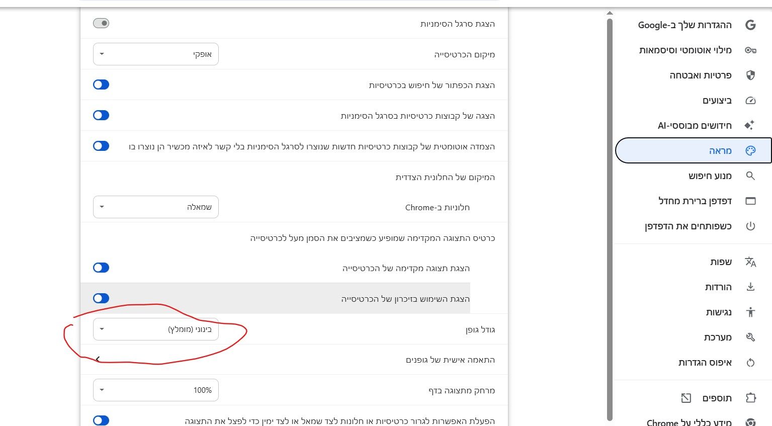Click the sparkle AI innovations icon

point(749,125)
